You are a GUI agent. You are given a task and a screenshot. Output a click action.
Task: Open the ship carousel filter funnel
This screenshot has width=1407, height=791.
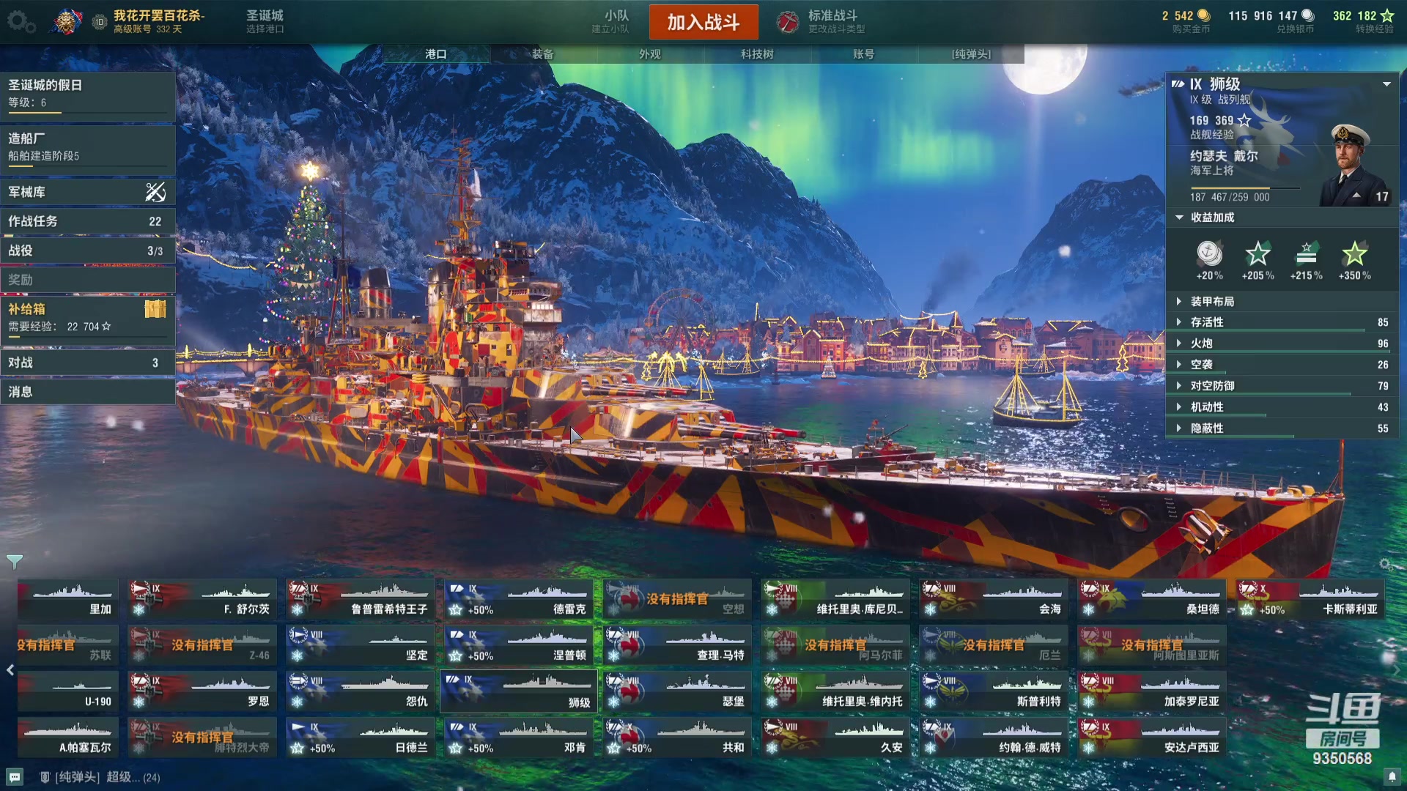15,562
